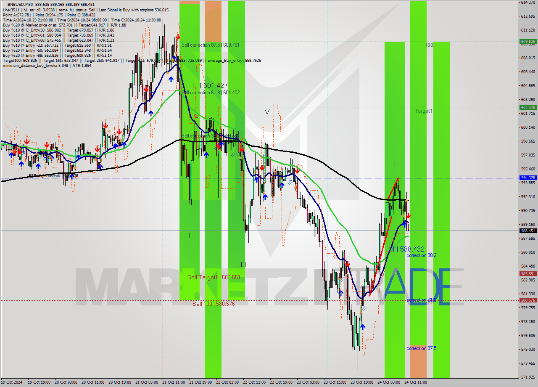Click the 600.140 price axis value

coord(528,127)
